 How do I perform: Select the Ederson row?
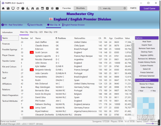pos(75,49)
